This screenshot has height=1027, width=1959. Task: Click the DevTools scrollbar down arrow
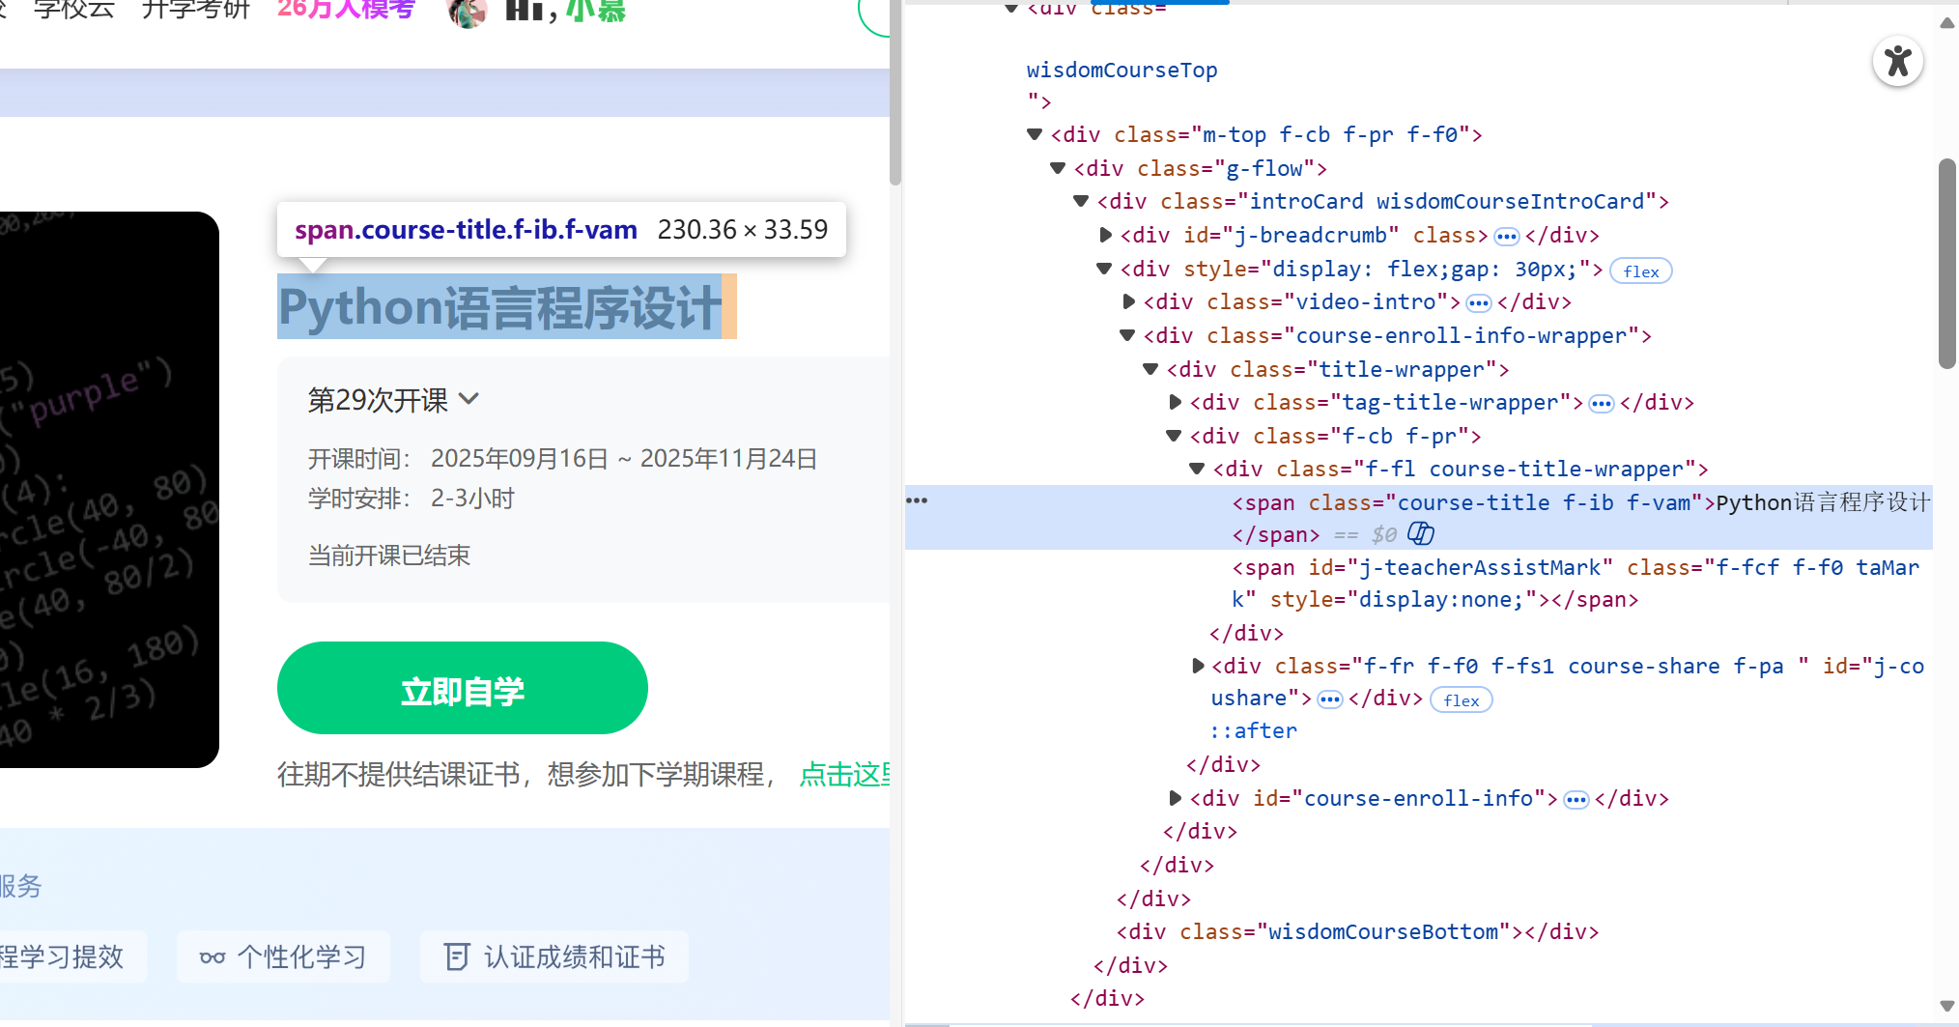1947,1007
